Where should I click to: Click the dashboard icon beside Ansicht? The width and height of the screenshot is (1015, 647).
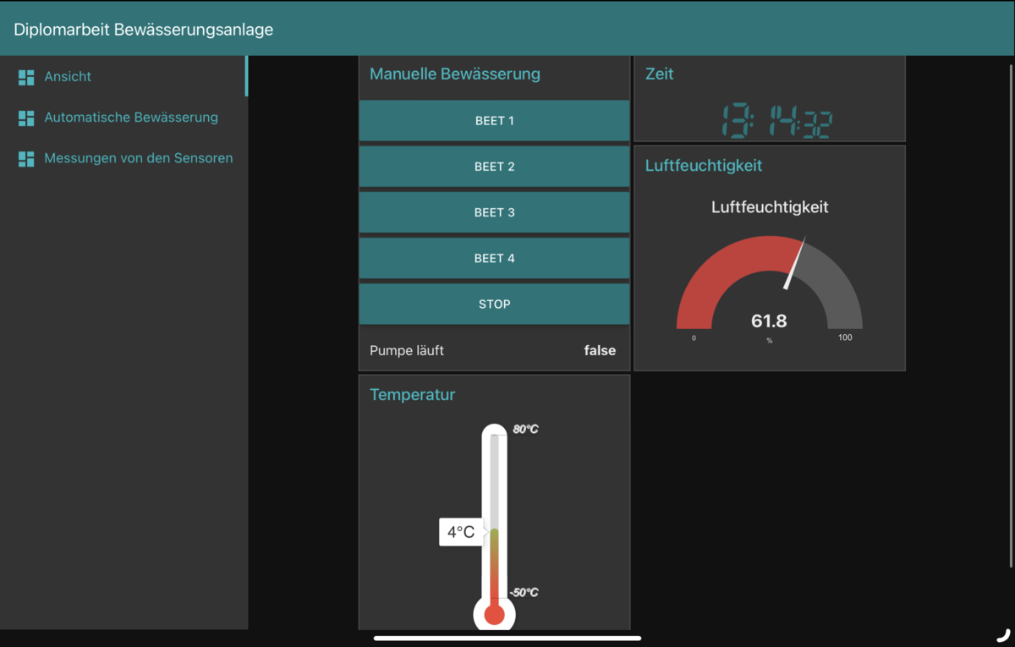tap(26, 77)
